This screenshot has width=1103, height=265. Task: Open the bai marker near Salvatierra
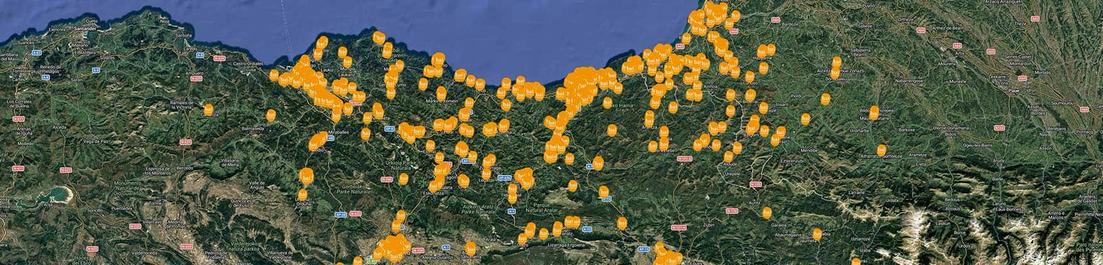pyautogui.click(x=471, y=247)
